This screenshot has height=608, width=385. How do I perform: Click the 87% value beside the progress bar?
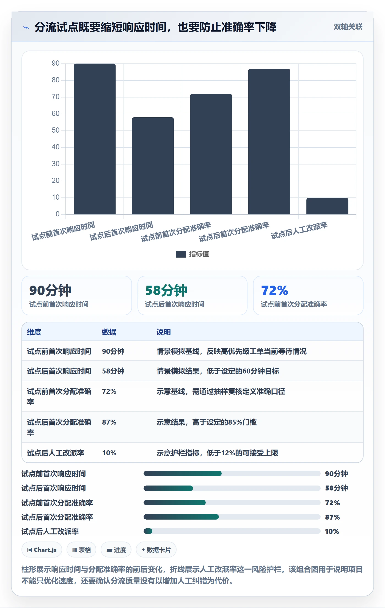coord(332,517)
